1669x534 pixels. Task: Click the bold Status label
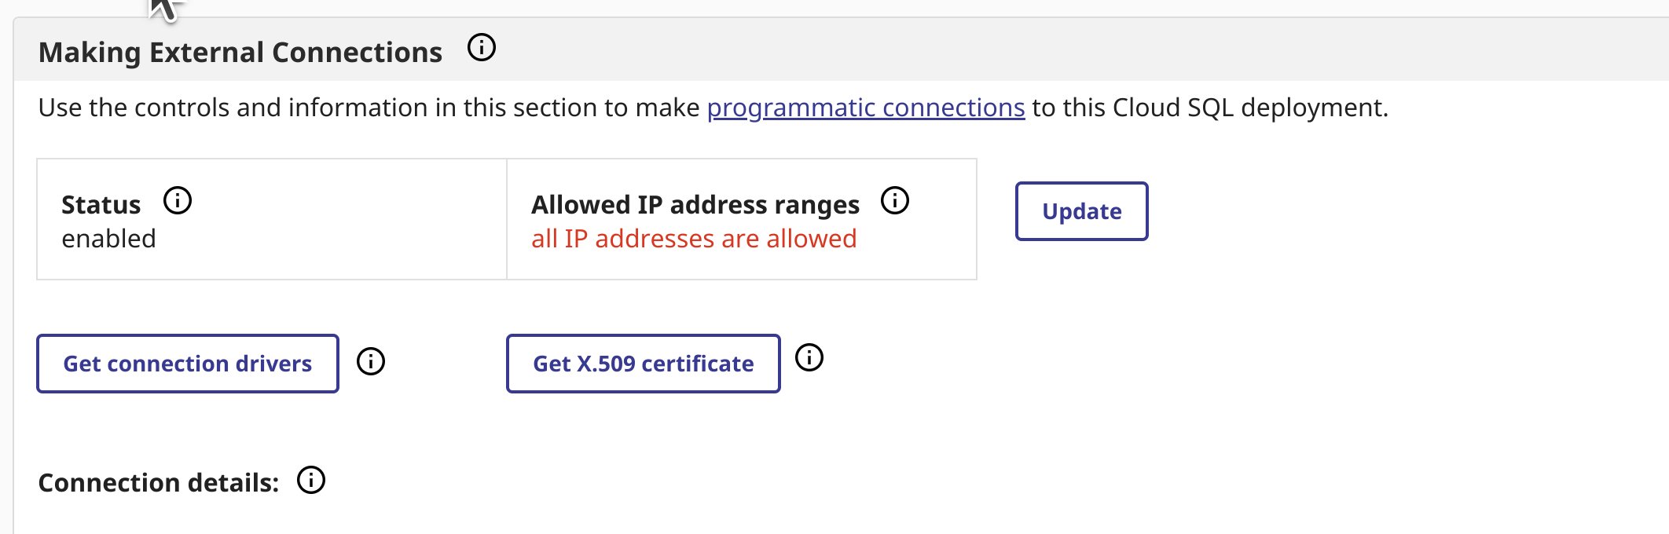[x=101, y=205]
